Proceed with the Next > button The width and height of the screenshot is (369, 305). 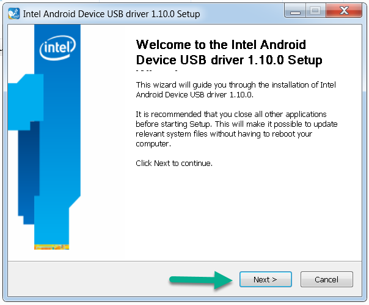coord(266,279)
